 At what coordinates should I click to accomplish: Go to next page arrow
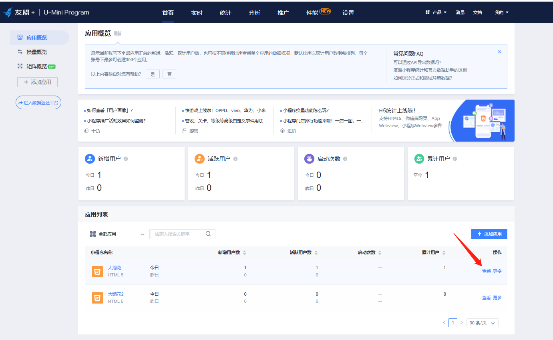tap(461, 322)
